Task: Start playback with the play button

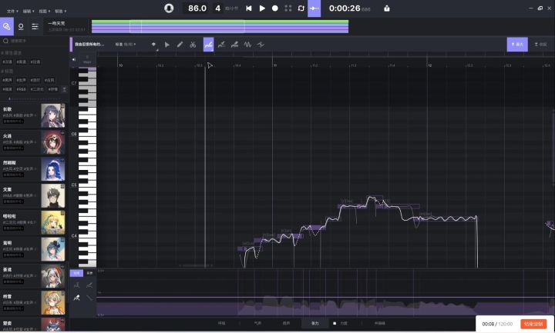Action: tap(262, 8)
